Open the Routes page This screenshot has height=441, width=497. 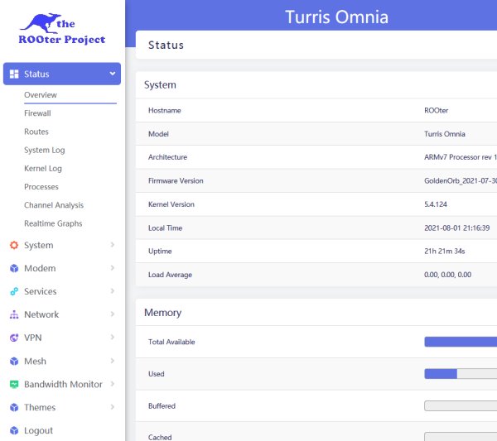tap(36, 132)
